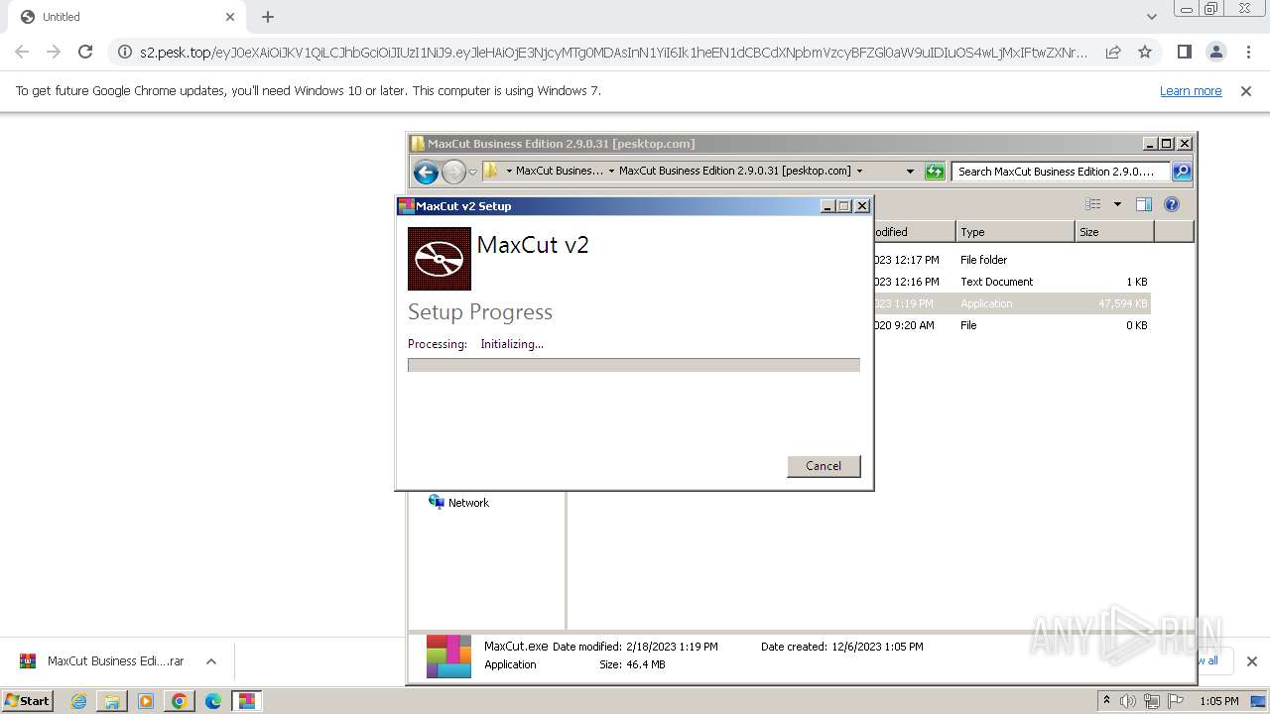The image size is (1270, 714).
Task: Expand the download item options chevron
Action: click(210, 661)
